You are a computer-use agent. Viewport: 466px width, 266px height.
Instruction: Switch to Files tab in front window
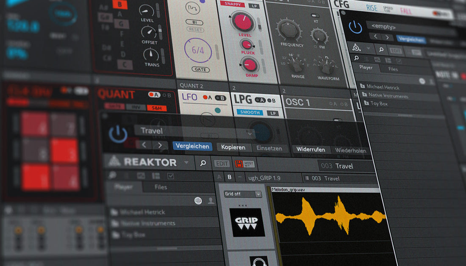pyautogui.click(x=161, y=187)
